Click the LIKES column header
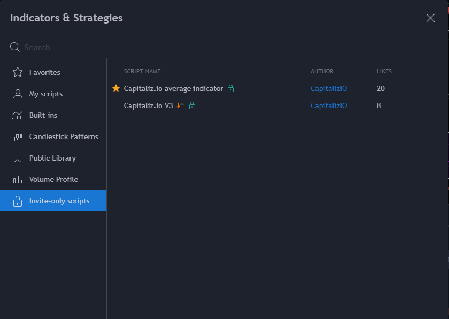449x319 pixels. pyautogui.click(x=384, y=71)
